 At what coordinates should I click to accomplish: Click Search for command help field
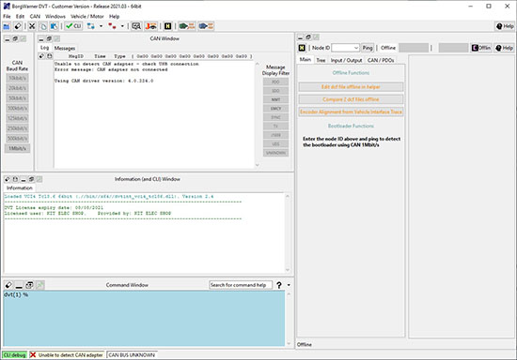(x=241, y=285)
